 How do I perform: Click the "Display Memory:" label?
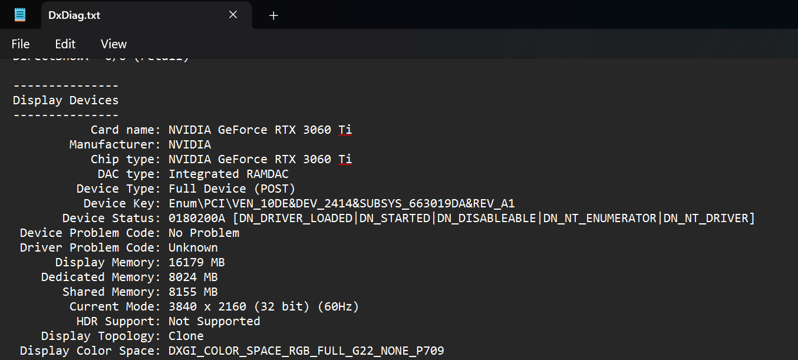(108, 262)
